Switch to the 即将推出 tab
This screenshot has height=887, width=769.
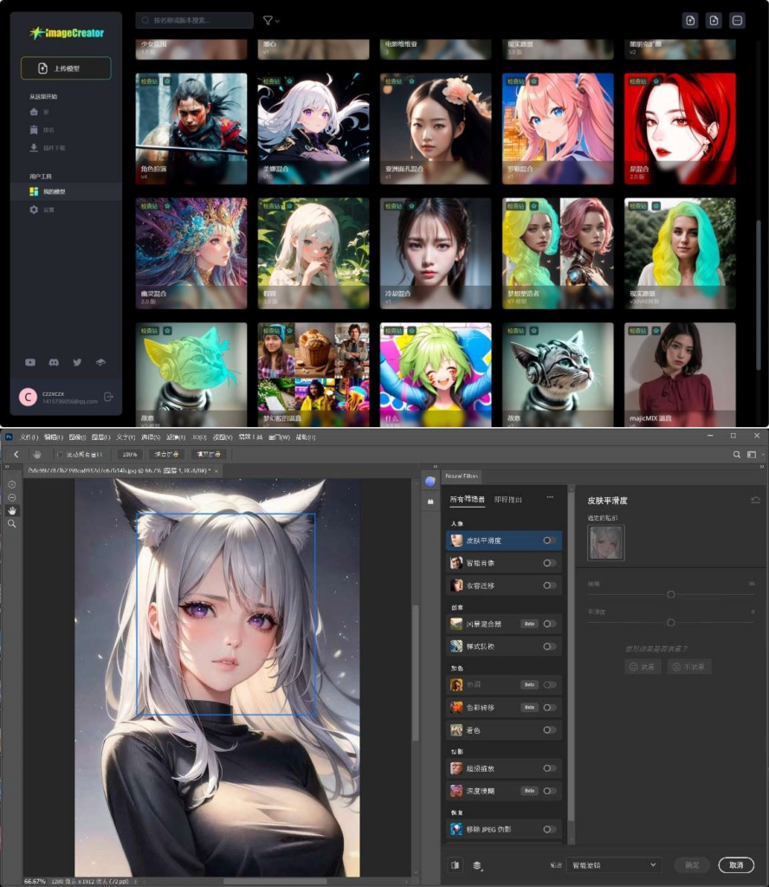coord(508,499)
